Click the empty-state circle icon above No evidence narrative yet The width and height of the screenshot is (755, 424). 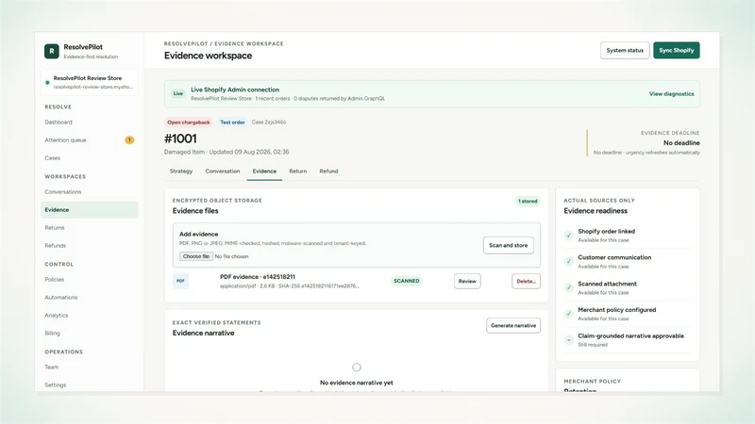coord(357,367)
